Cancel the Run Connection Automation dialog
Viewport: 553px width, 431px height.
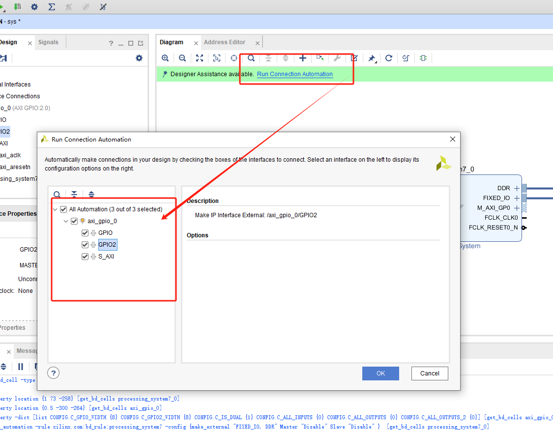(430, 374)
